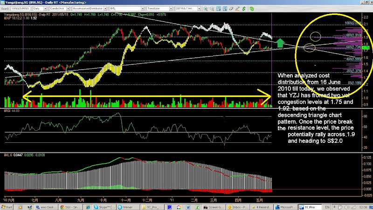Viewport: 373px width, 210px height.
Task: Click the TC Pro window title icon
Action: pyautogui.click(x=2, y=2)
